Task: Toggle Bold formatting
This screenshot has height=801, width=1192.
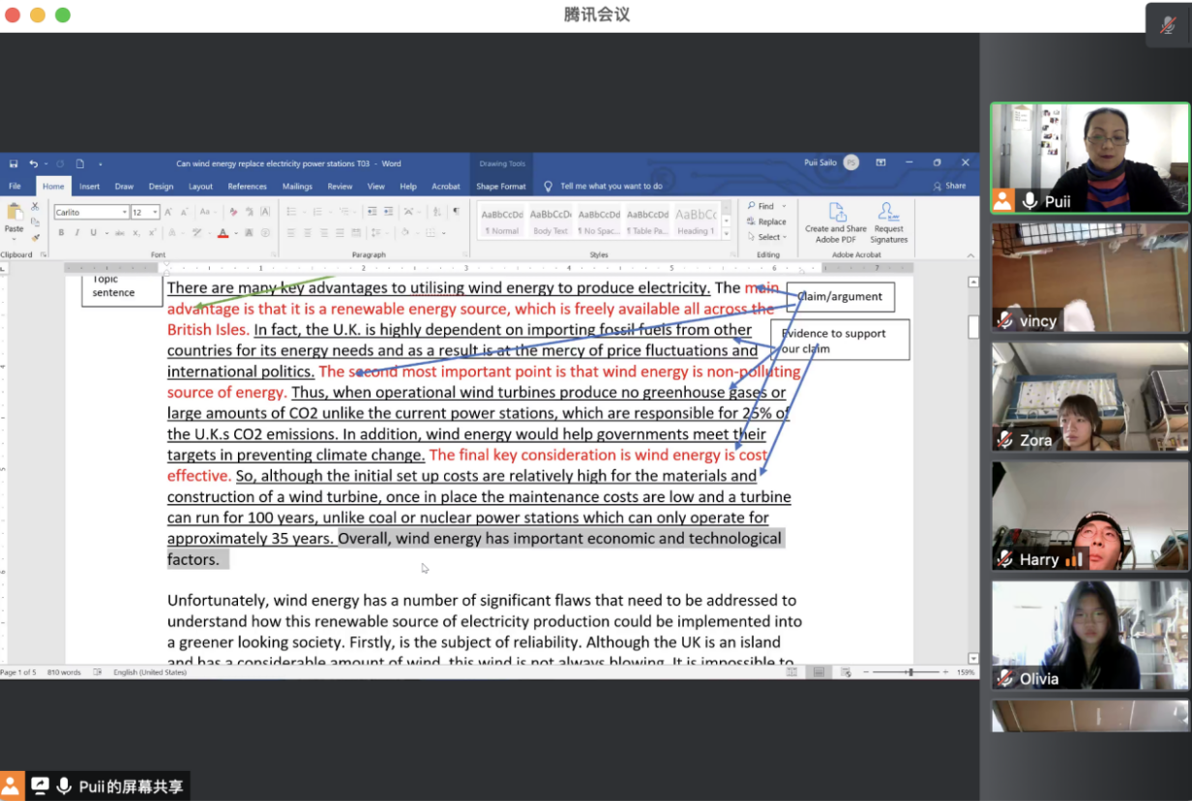Action: (x=61, y=233)
